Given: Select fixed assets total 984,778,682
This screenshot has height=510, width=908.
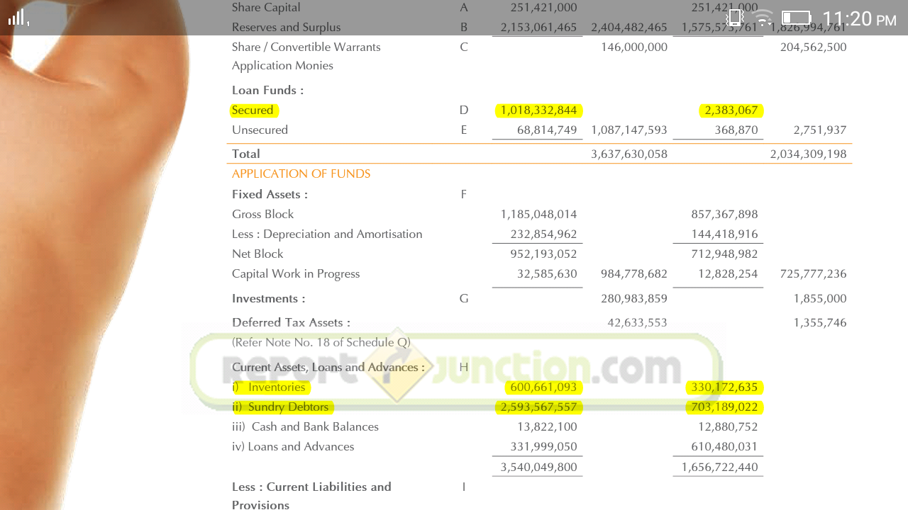Looking at the screenshot, I should point(634,274).
